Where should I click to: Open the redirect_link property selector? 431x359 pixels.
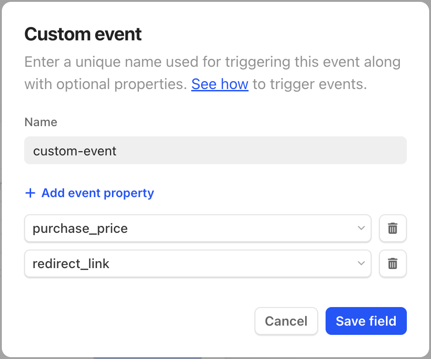pyautogui.click(x=198, y=263)
